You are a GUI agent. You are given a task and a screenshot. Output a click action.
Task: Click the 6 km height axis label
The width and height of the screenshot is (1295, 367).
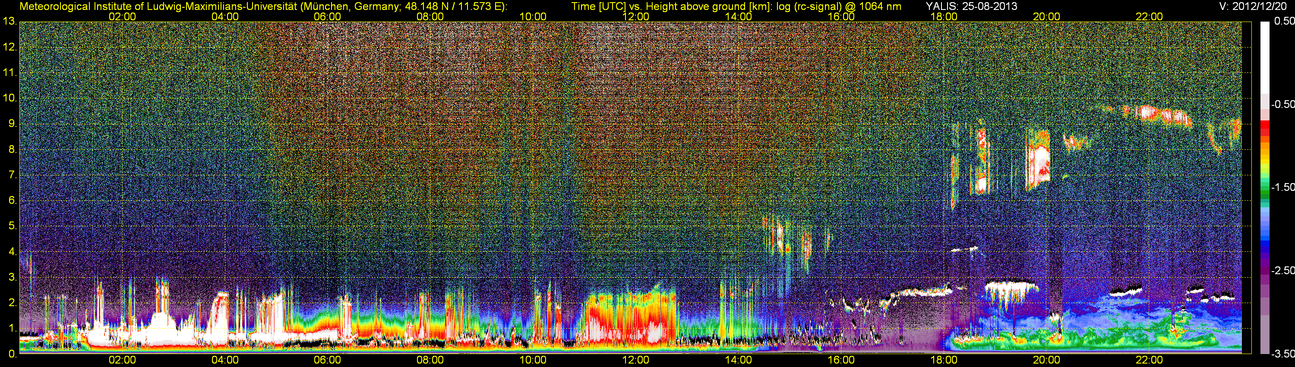click(13, 200)
